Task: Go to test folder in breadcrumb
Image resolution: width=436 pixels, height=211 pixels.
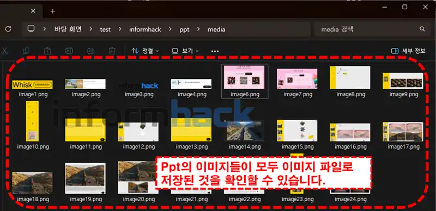Action: pyautogui.click(x=105, y=29)
